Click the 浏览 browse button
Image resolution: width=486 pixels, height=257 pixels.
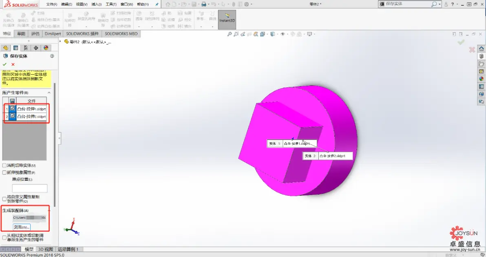pos(22,227)
